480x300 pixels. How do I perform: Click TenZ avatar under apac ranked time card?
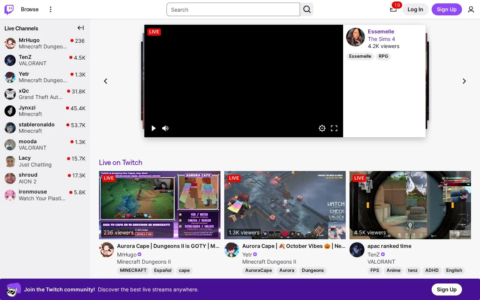[357, 250]
